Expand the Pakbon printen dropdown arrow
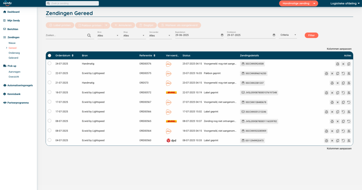Image resolution: width=362 pixels, height=190 pixels. coord(106,25)
